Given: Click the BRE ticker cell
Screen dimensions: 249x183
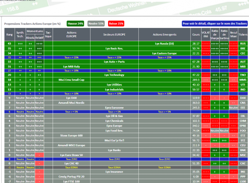Looking at the screenshot, I should pos(243,48).
